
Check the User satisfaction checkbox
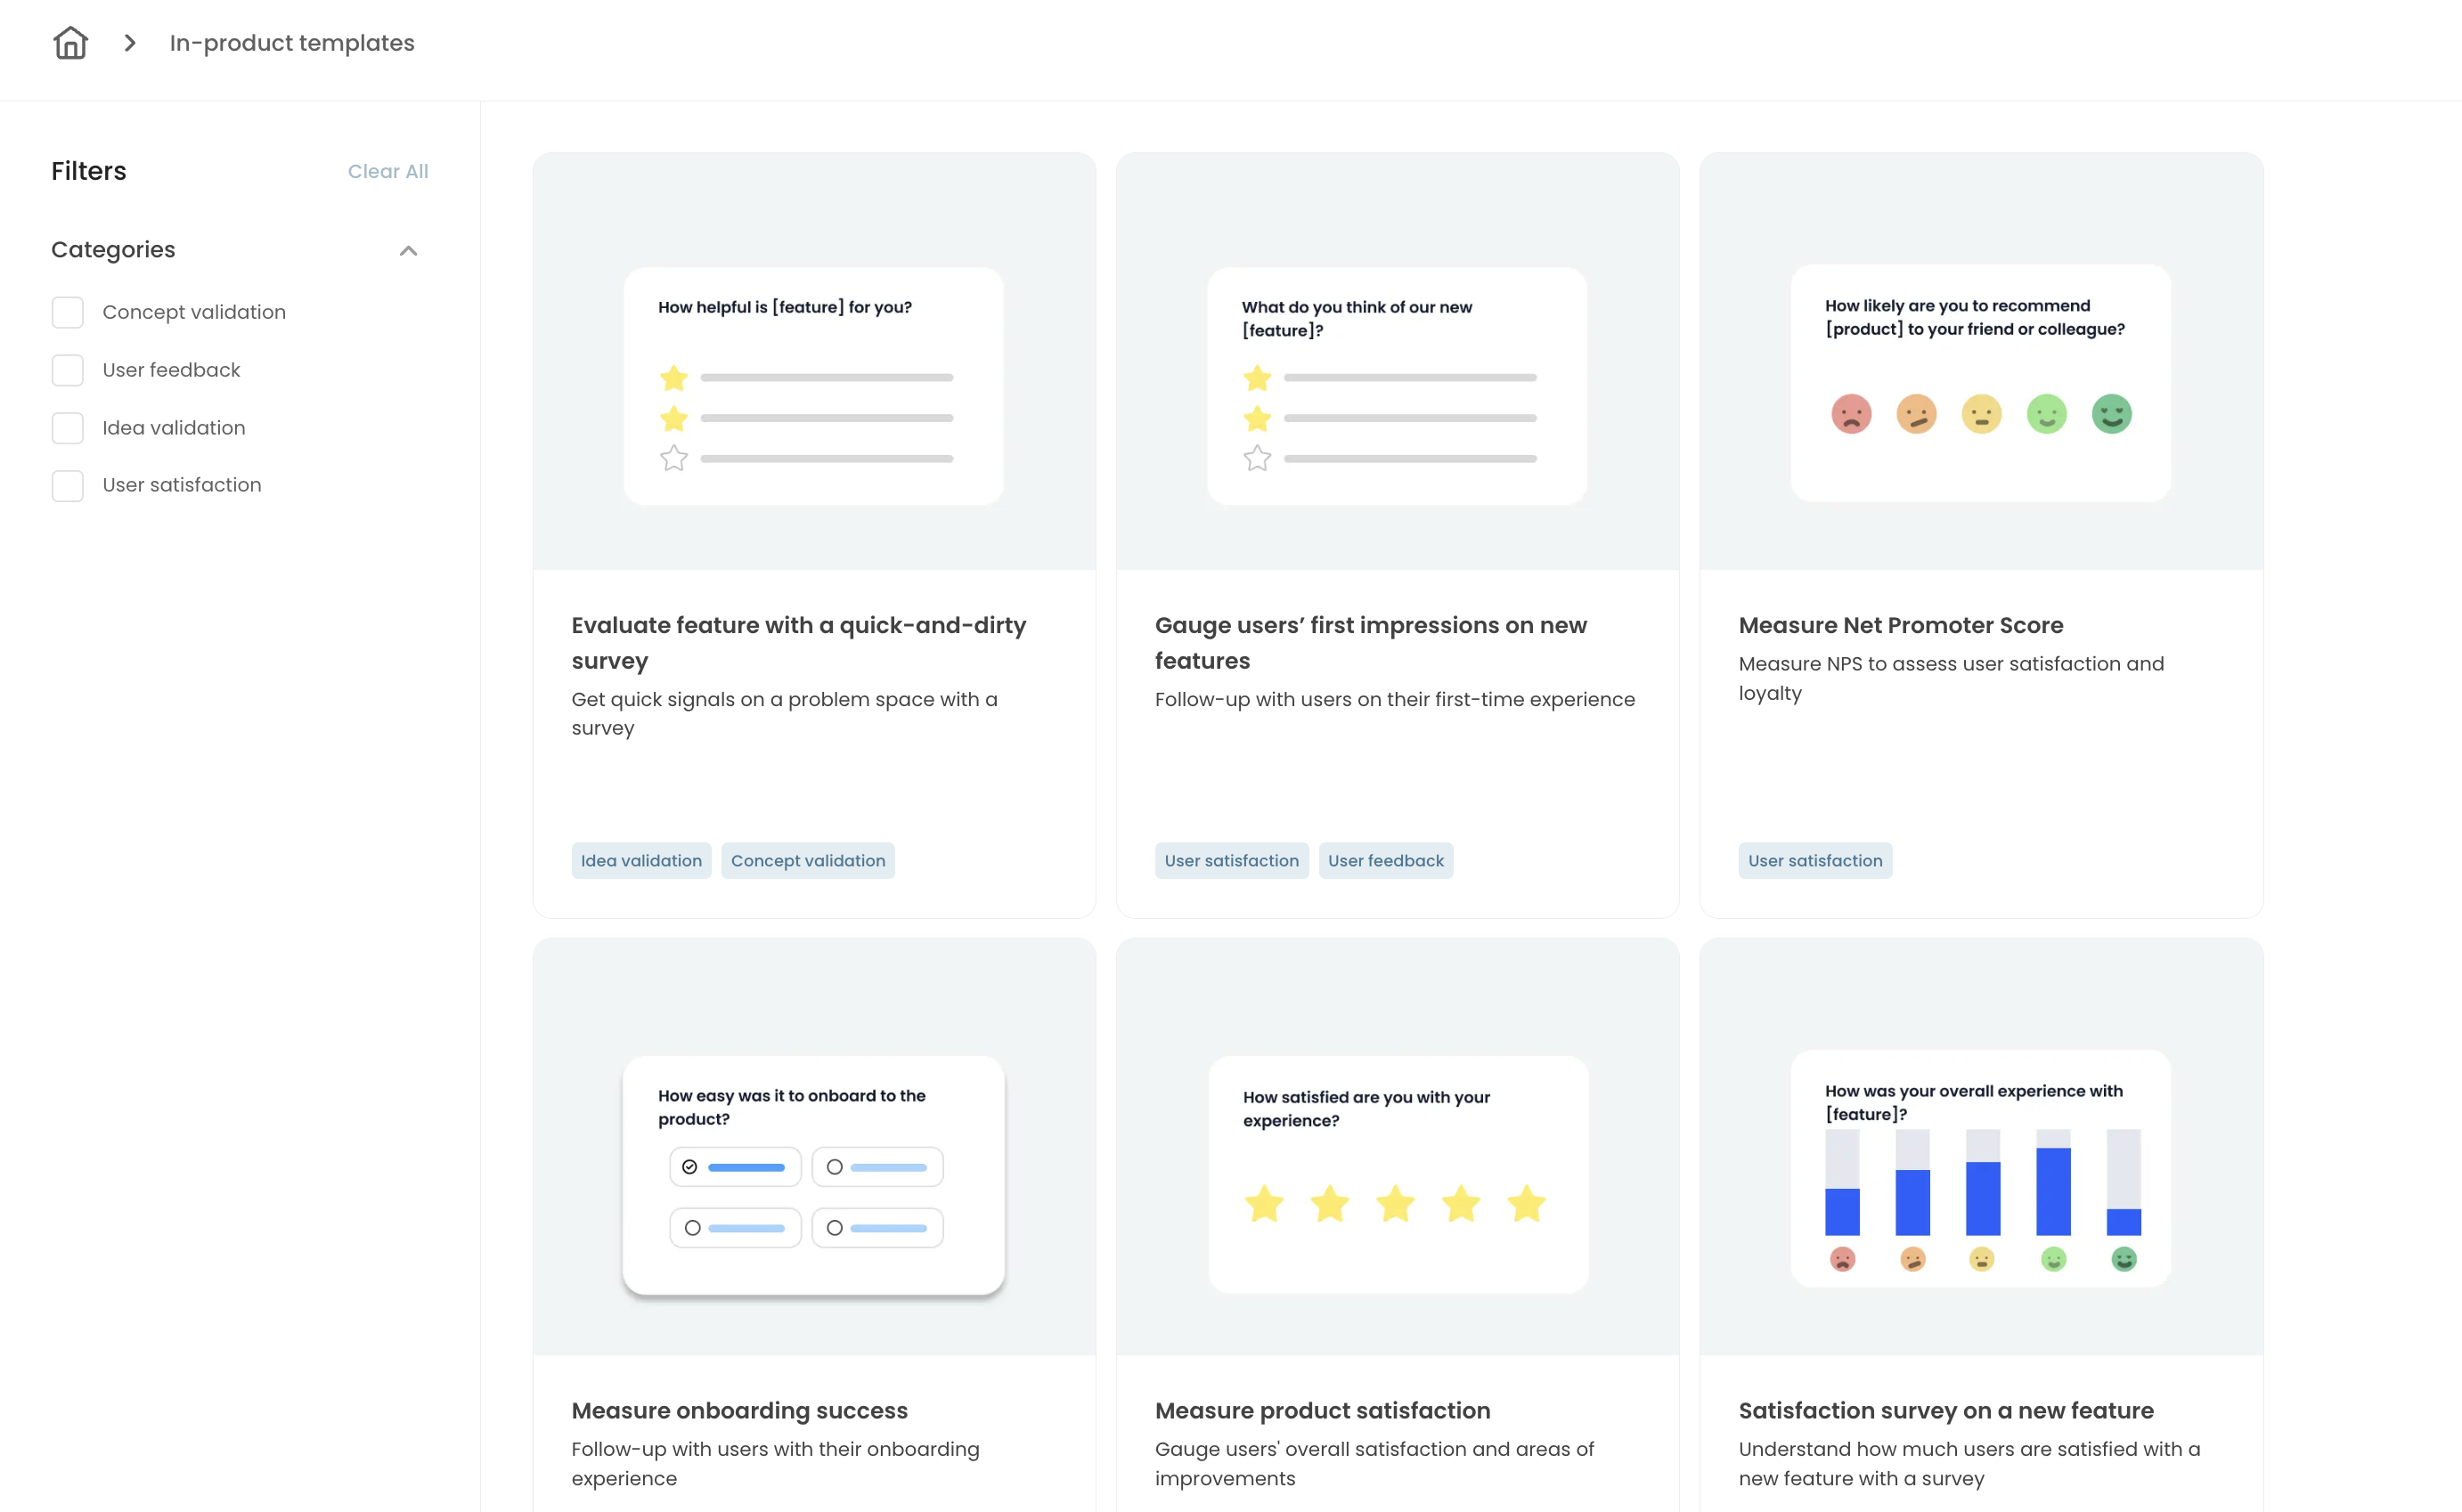point(68,485)
